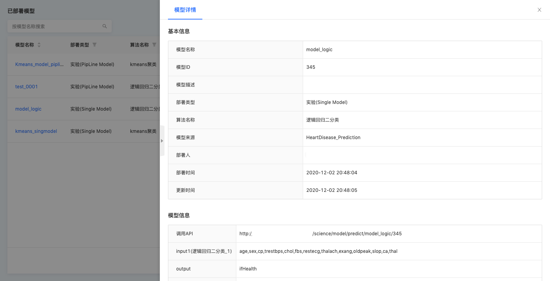Screen dimensions: 550x281
Task: Close the model detail drawer
Action: pyautogui.click(x=539, y=10)
